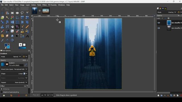Select the Text tool
The height and width of the screenshot is (102, 182).
click(x=27, y=36)
